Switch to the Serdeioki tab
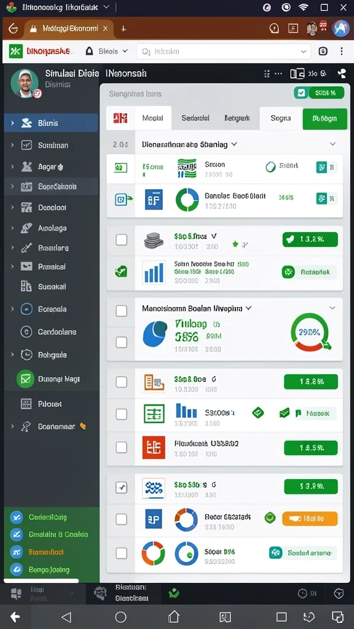Viewport: 354px width, 629px height. click(195, 118)
